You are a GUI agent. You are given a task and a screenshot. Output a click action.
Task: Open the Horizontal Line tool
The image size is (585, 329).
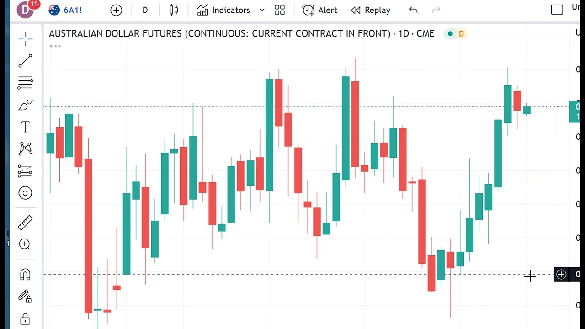pos(25,83)
